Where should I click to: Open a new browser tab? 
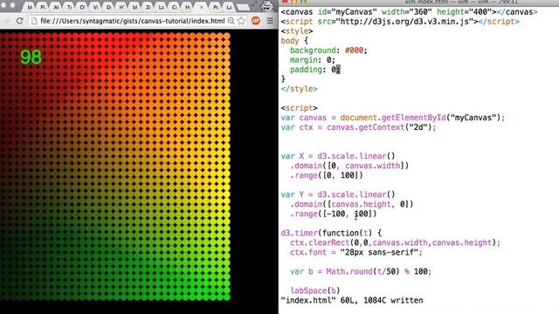(243, 7)
